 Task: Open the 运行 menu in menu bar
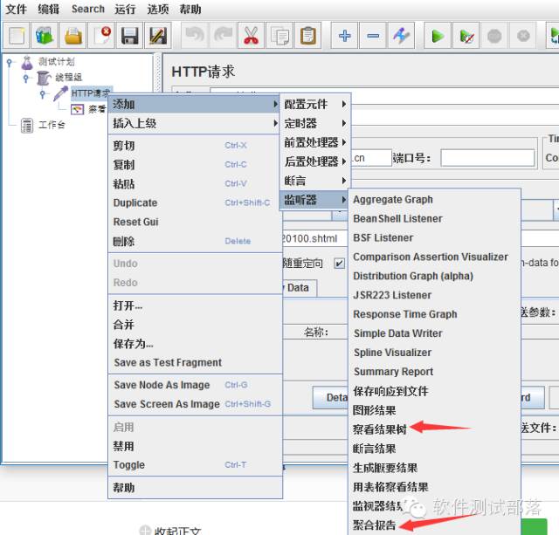tap(125, 9)
